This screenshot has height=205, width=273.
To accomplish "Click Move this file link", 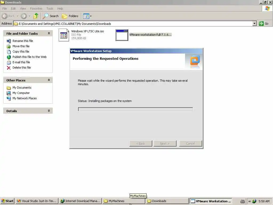I will point(21,46).
